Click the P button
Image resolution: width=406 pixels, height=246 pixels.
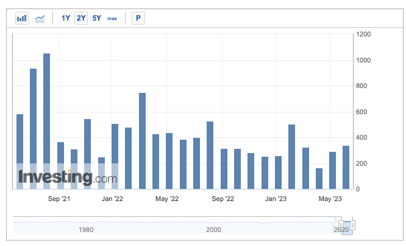pyautogui.click(x=138, y=18)
